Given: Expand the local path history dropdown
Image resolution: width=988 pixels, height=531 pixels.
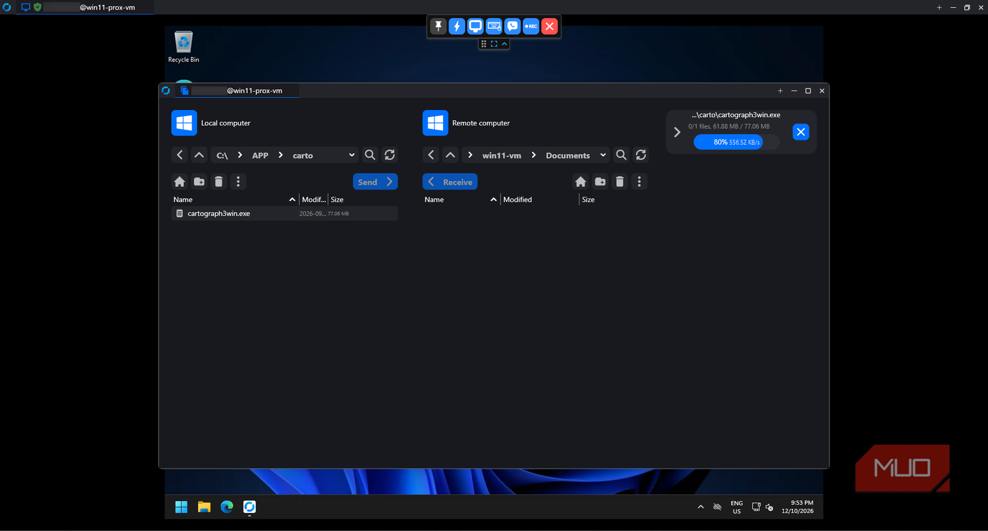Looking at the screenshot, I should pyautogui.click(x=351, y=155).
